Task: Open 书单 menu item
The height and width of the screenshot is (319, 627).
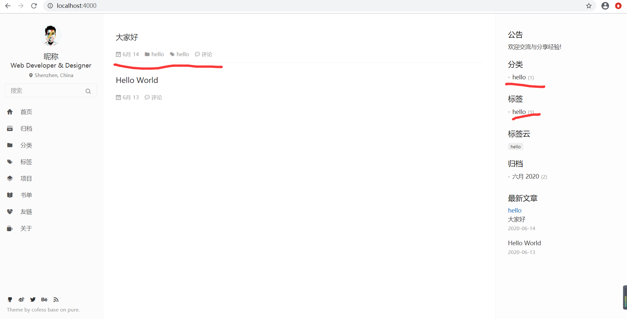Action: click(26, 195)
